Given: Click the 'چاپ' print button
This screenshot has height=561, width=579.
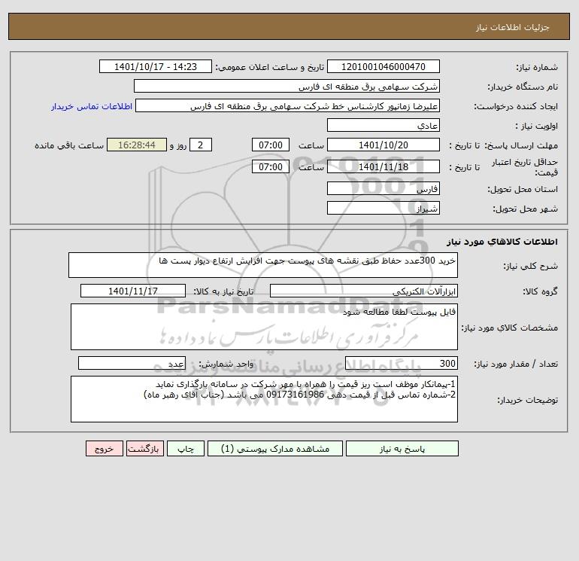Looking at the screenshot, I should (x=186, y=449).
